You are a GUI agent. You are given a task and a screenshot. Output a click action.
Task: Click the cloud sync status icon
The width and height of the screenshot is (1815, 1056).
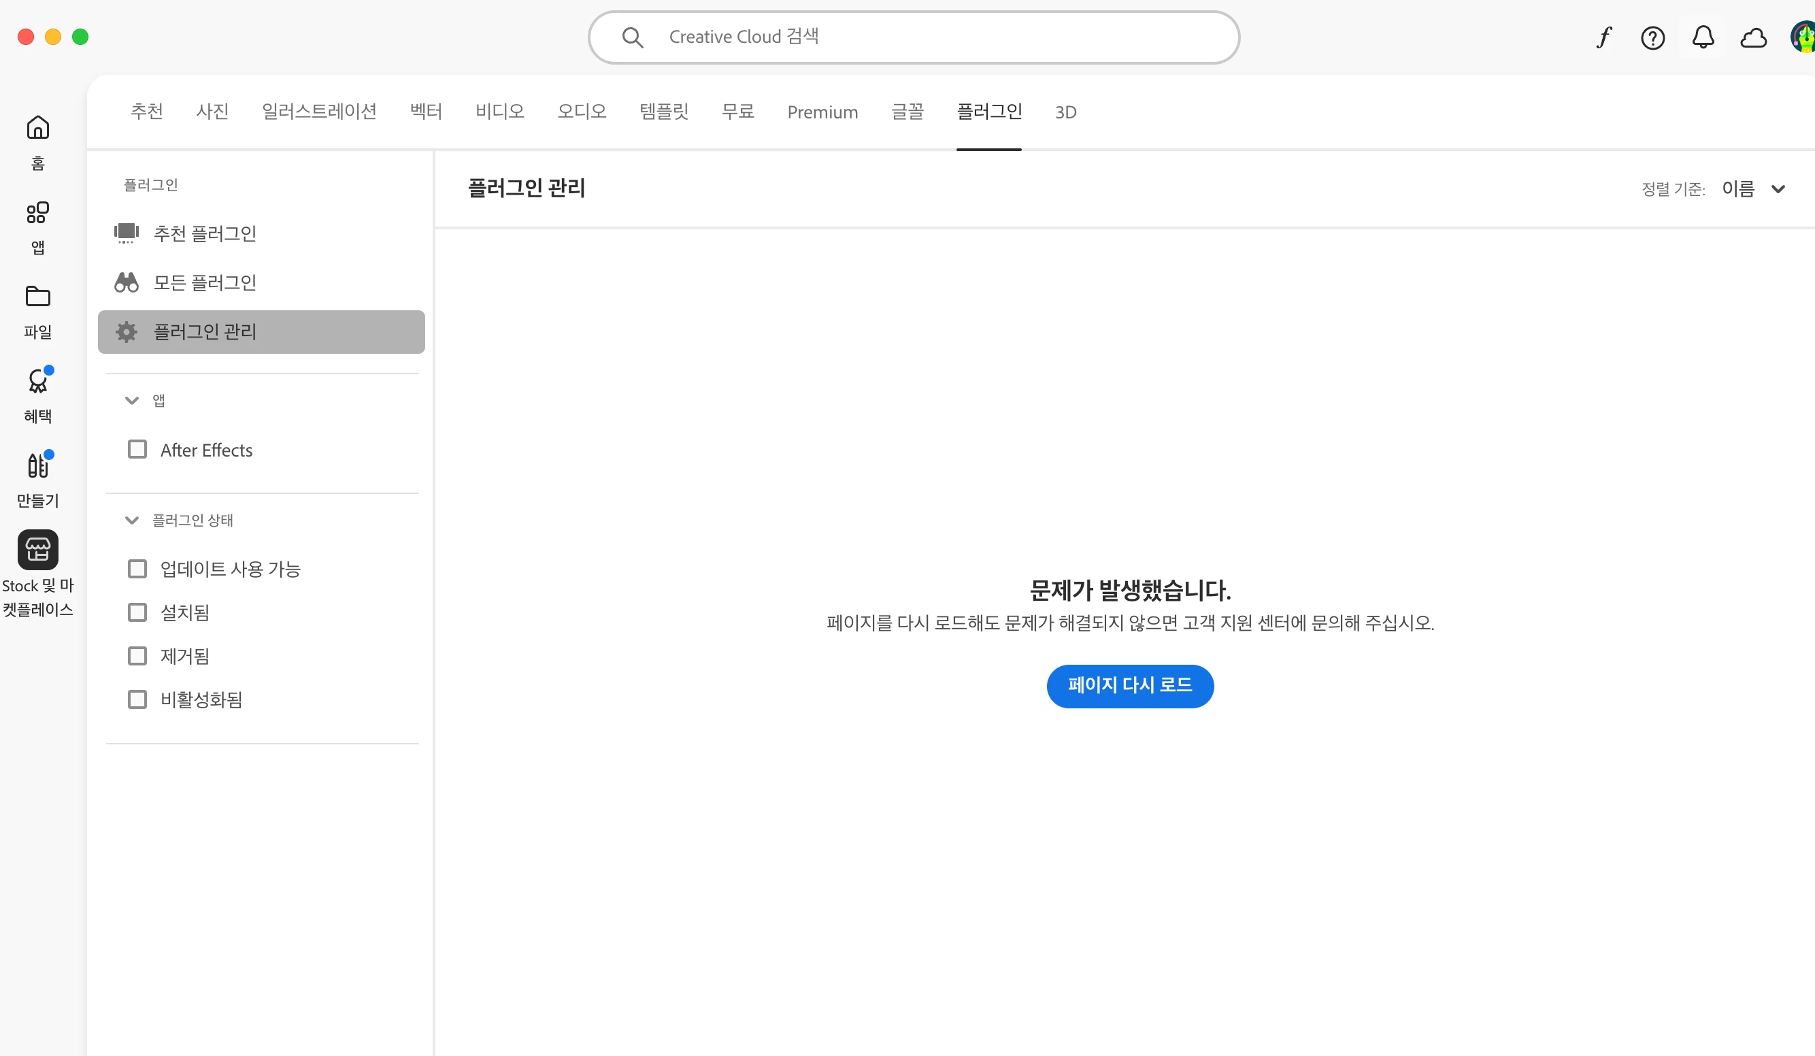(1753, 37)
